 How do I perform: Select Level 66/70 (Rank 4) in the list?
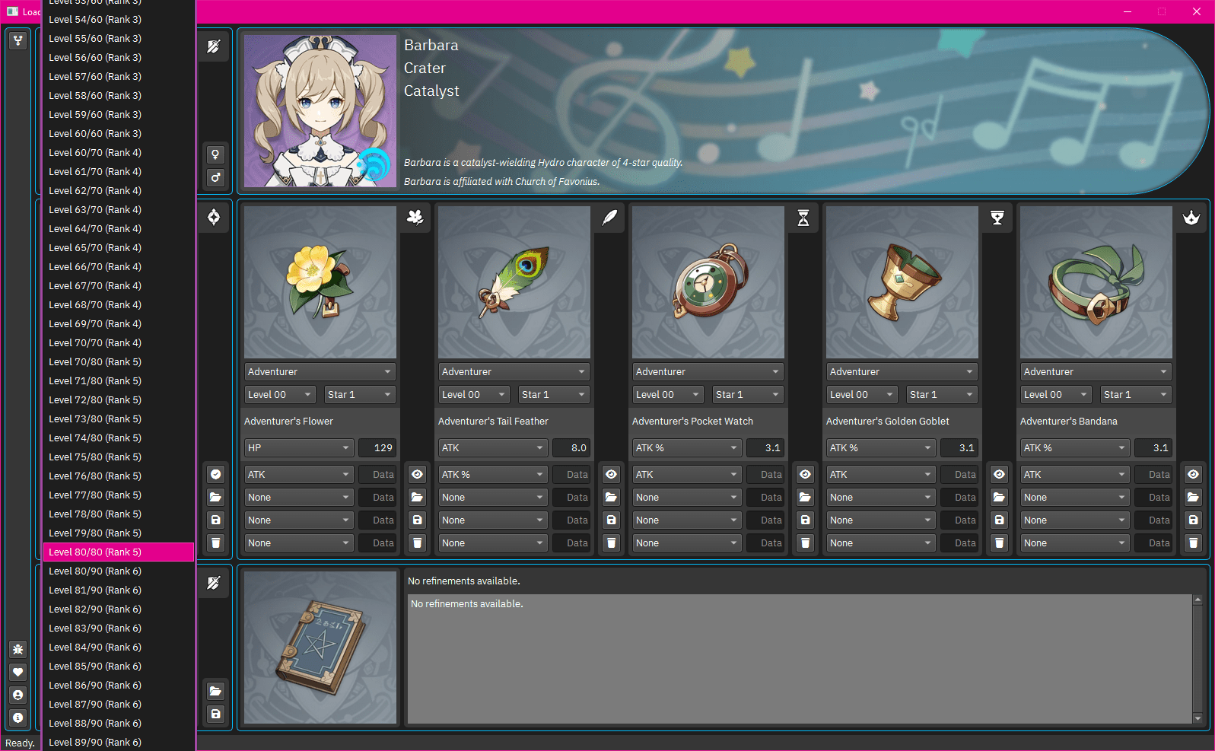pyautogui.click(x=119, y=266)
